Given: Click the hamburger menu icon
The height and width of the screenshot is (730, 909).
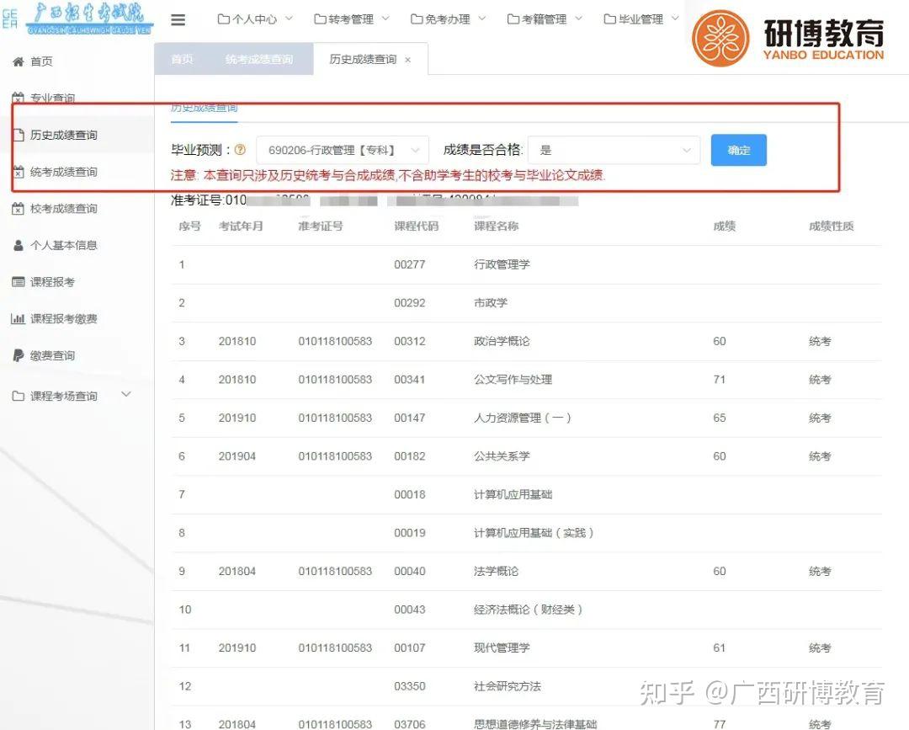Looking at the screenshot, I should tap(178, 20).
